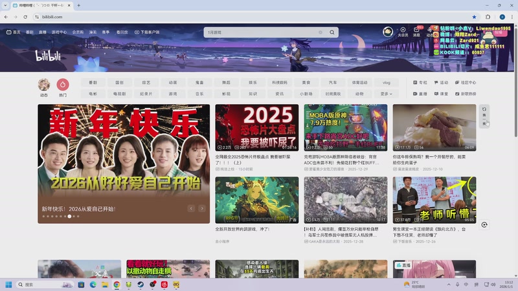Clear the search box with the round icon
The image size is (518, 291).
coord(320,32)
